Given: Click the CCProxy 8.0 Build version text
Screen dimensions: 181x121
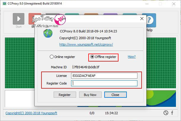Looking at the screenshot, I should [x=88, y=31].
